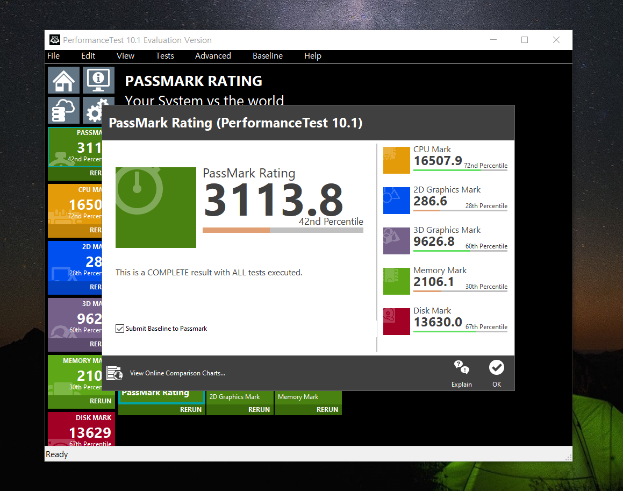This screenshot has height=491, width=623.
Task: Click the 2D Graphics Mark percentile bar
Action: (461, 211)
